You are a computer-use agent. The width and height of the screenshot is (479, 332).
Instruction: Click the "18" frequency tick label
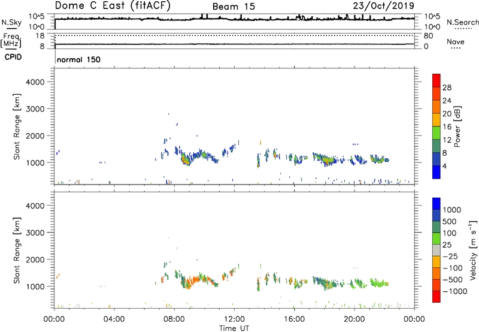40,36
